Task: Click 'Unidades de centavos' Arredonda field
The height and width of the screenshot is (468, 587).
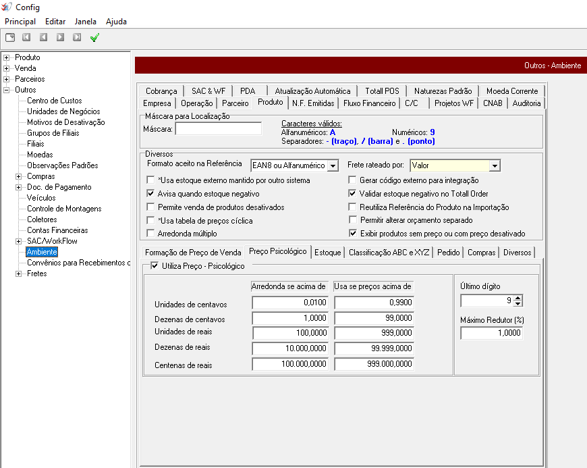Action: 290,303
